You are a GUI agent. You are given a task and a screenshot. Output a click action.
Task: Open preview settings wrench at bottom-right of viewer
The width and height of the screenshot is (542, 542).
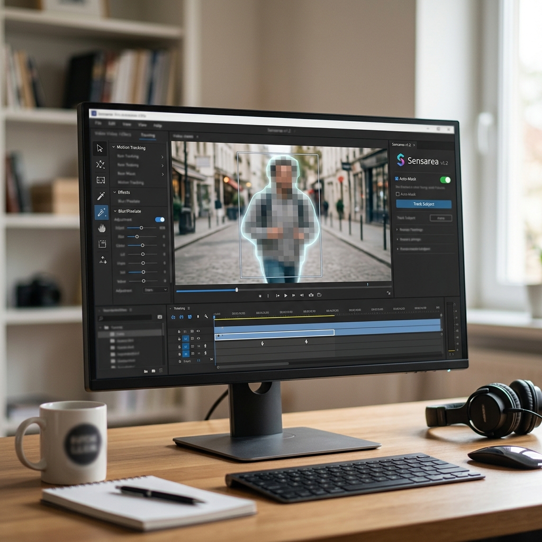(389, 293)
